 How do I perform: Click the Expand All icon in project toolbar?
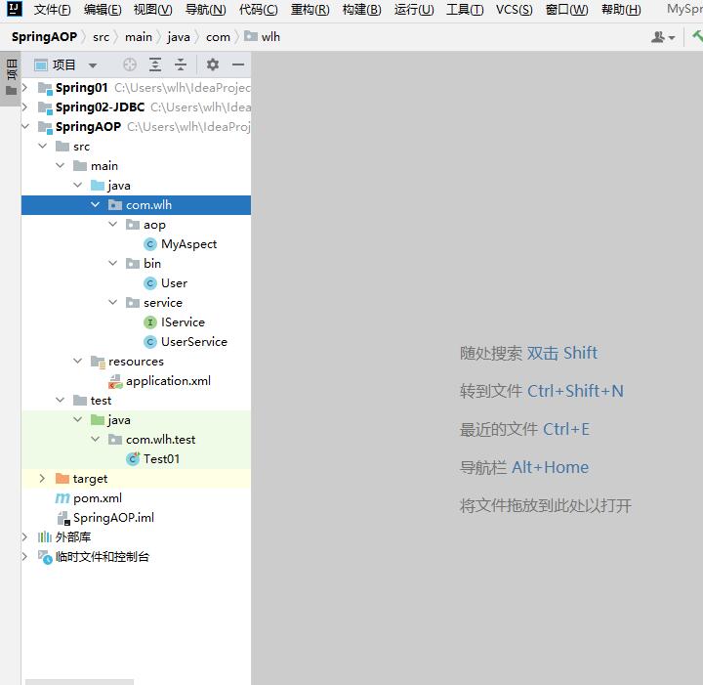155,65
